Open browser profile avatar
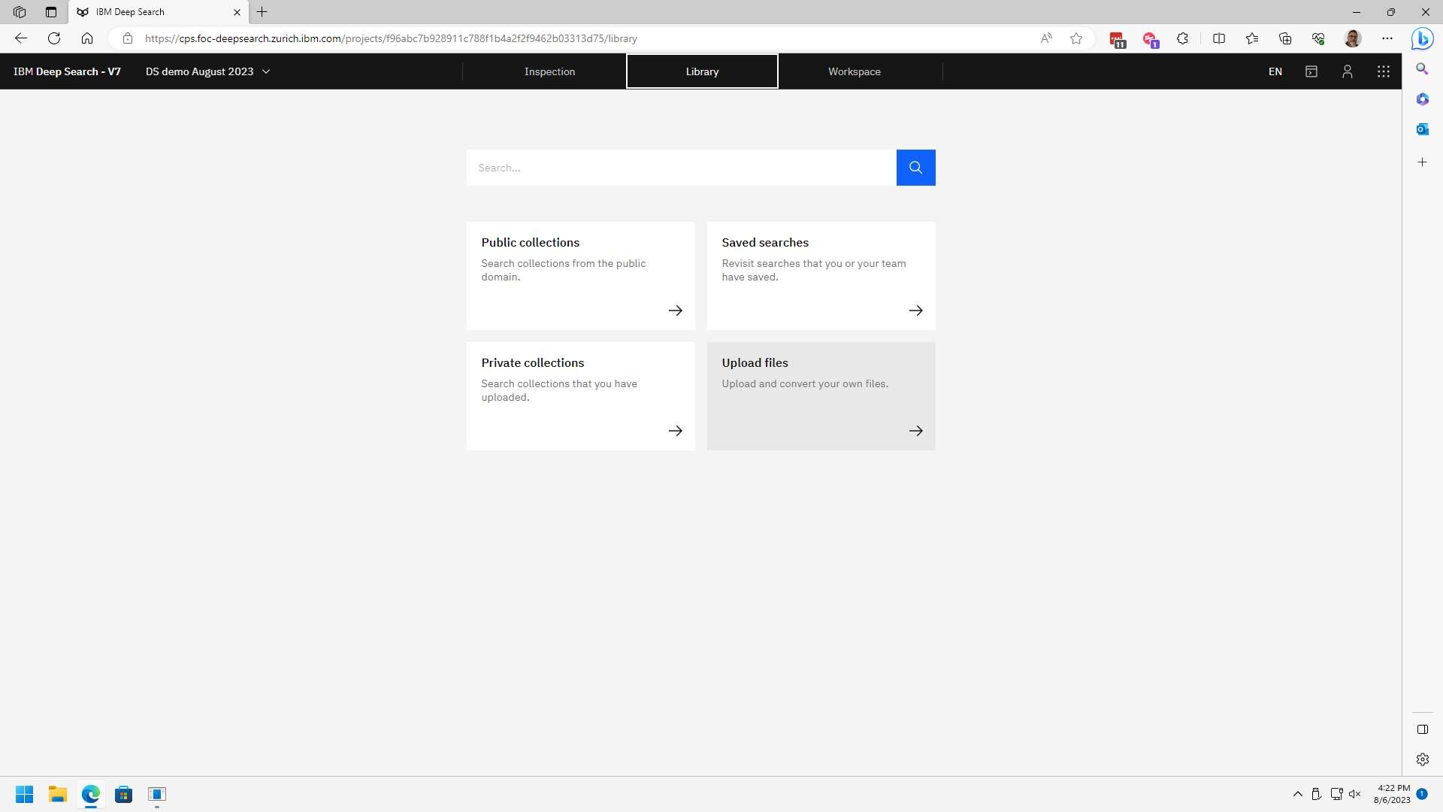The image size is (1443, 812). [x=1353, y=38]
